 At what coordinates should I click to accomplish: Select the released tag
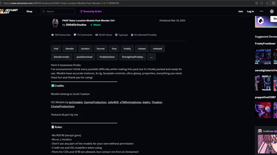(x=157, y=49)
